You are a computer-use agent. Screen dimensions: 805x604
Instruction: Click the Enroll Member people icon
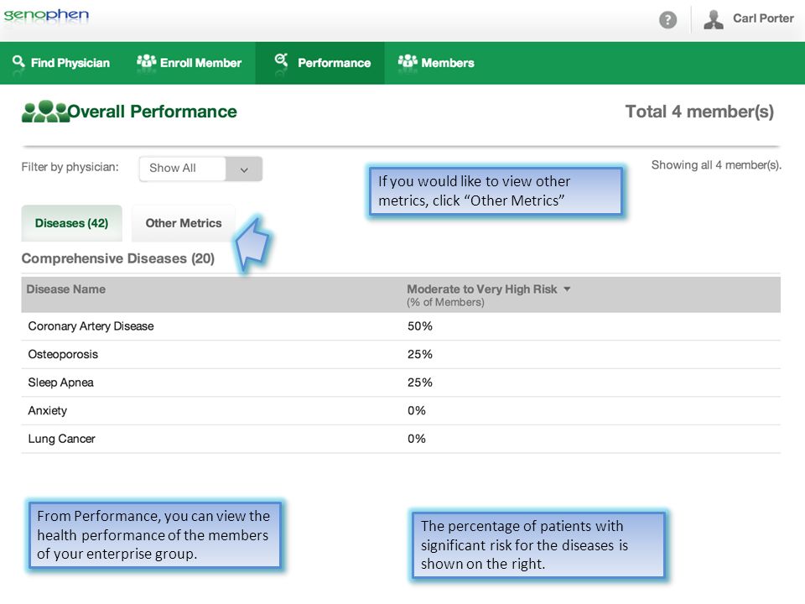point(146,61)
